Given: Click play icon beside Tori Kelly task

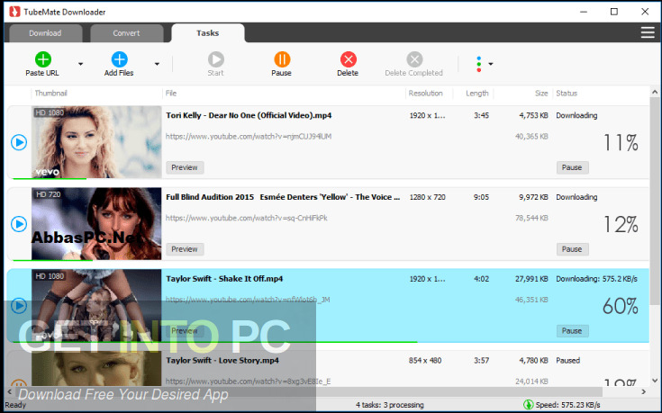Looking at the screenshot, I should click(19, 142).
